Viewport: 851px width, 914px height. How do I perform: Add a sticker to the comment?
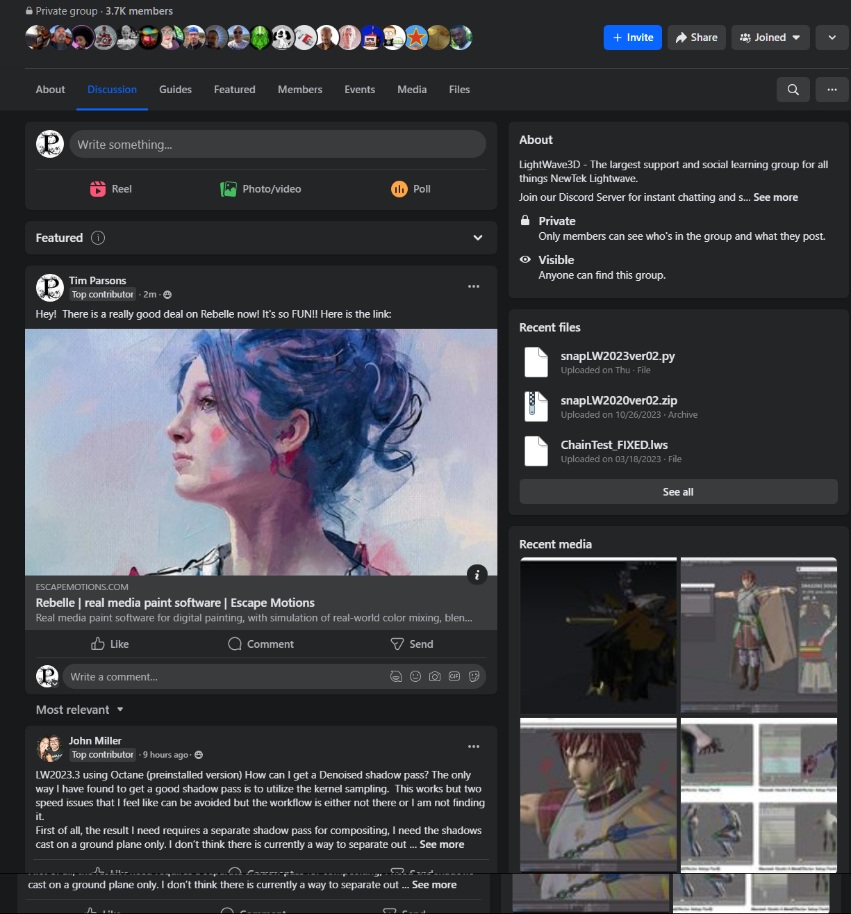coord(474,676)
